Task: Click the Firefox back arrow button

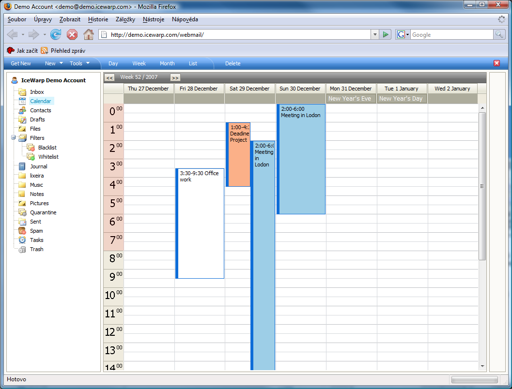Action: pyautogui.click(x=13, y=34)
